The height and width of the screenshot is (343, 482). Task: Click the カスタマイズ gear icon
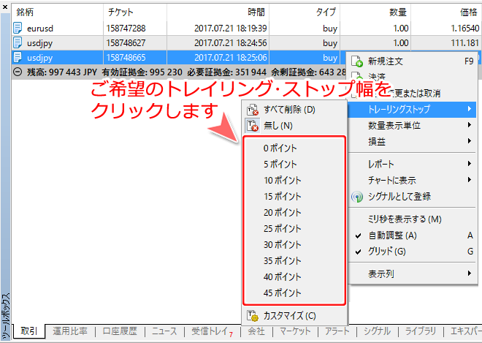253,316
